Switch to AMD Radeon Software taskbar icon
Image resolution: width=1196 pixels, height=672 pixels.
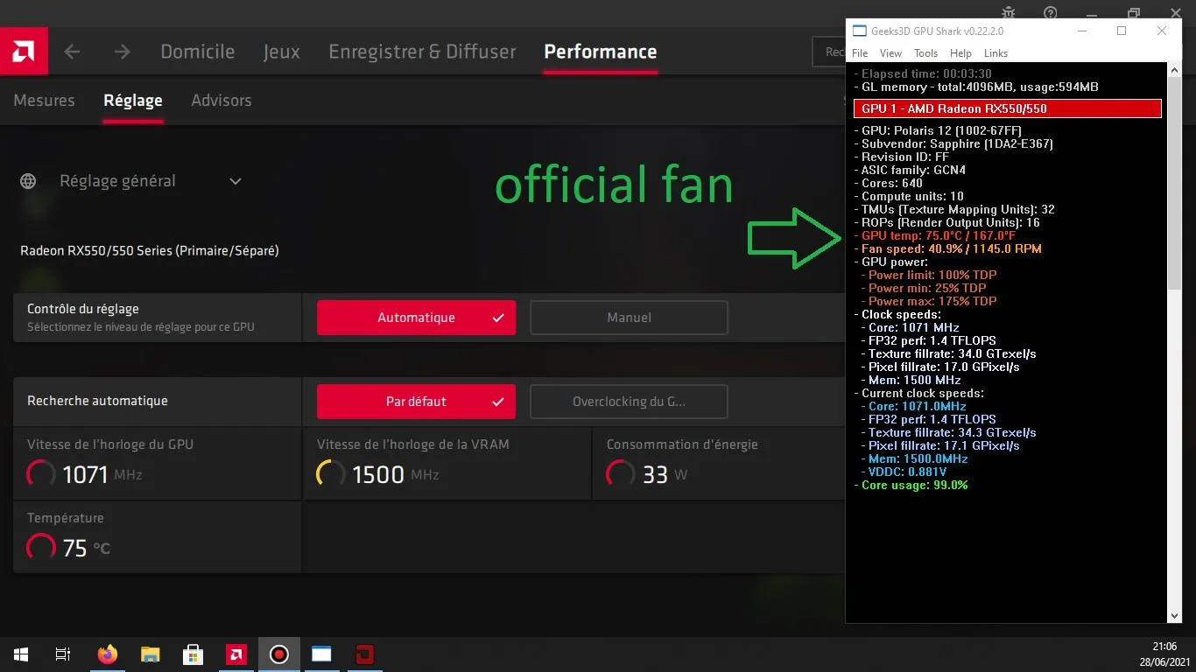click(236, 654)
